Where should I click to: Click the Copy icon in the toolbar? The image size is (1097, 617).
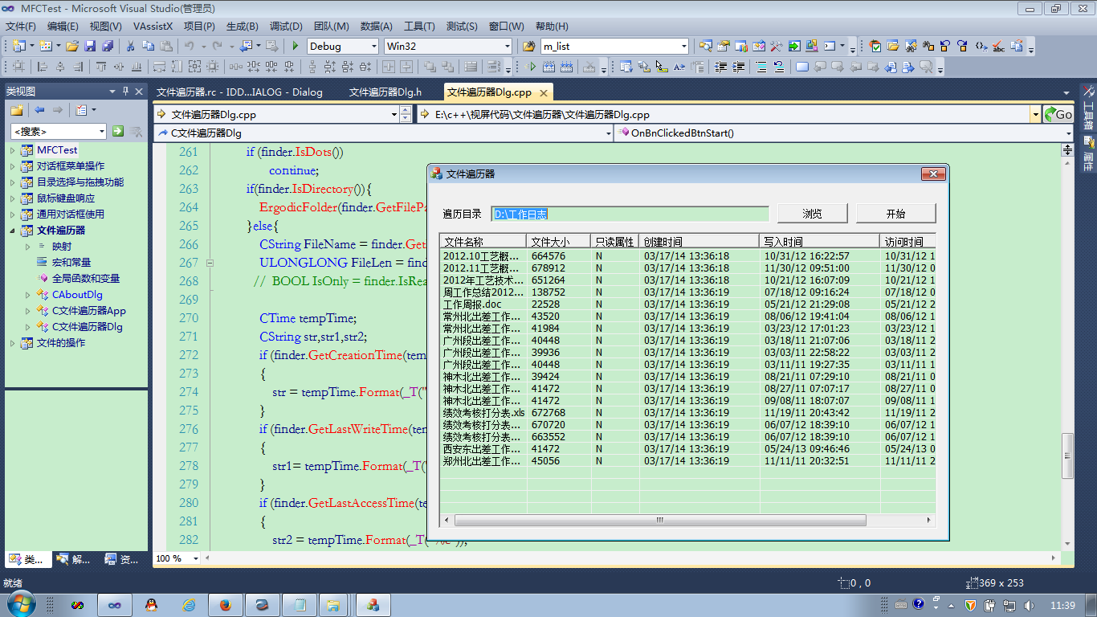pyautogui.click(x=149, y=46)
